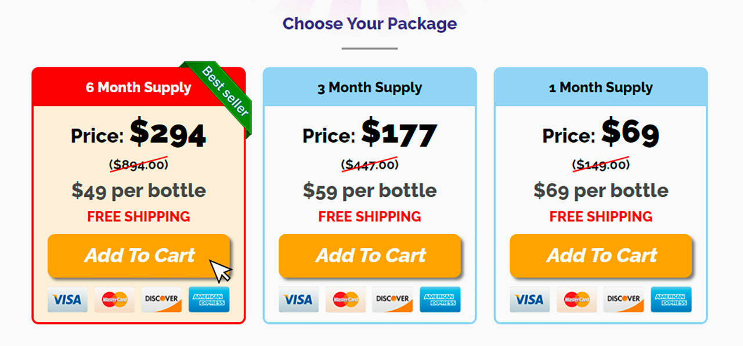Screen dimensions: 743x346
Task: Click Discover icon in 3 Month package
Action: [x=392, y=300]
